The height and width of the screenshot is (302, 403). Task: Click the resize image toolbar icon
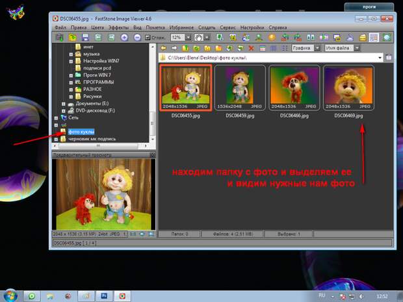[x=220, y=38]
